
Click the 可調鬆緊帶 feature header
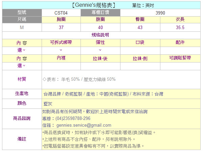pyautogui.click(x=180, y=58)
